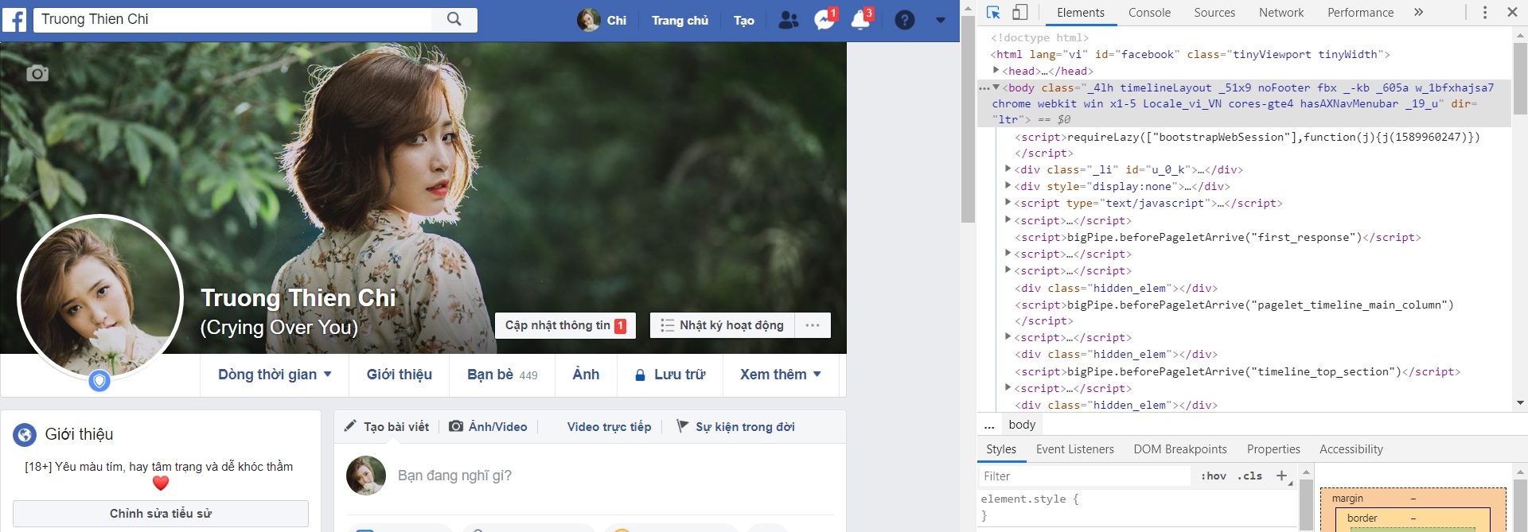Switch to the Sources tab
Viewport: 1528px width, 532px height.
point(1214,13)
